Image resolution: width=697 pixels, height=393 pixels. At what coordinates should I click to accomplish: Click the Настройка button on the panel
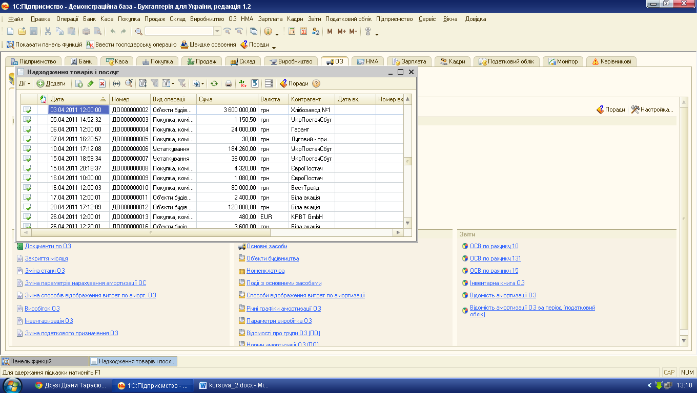(x=652, y=110)
